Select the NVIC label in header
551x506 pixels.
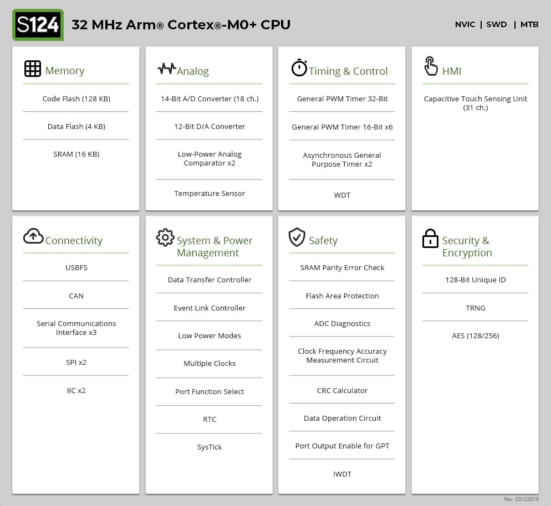465,24
